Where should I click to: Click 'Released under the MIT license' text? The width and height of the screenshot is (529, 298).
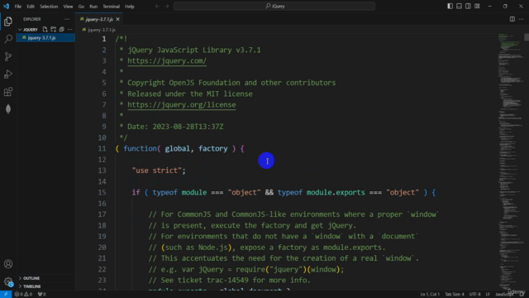(x=189, y=94)
